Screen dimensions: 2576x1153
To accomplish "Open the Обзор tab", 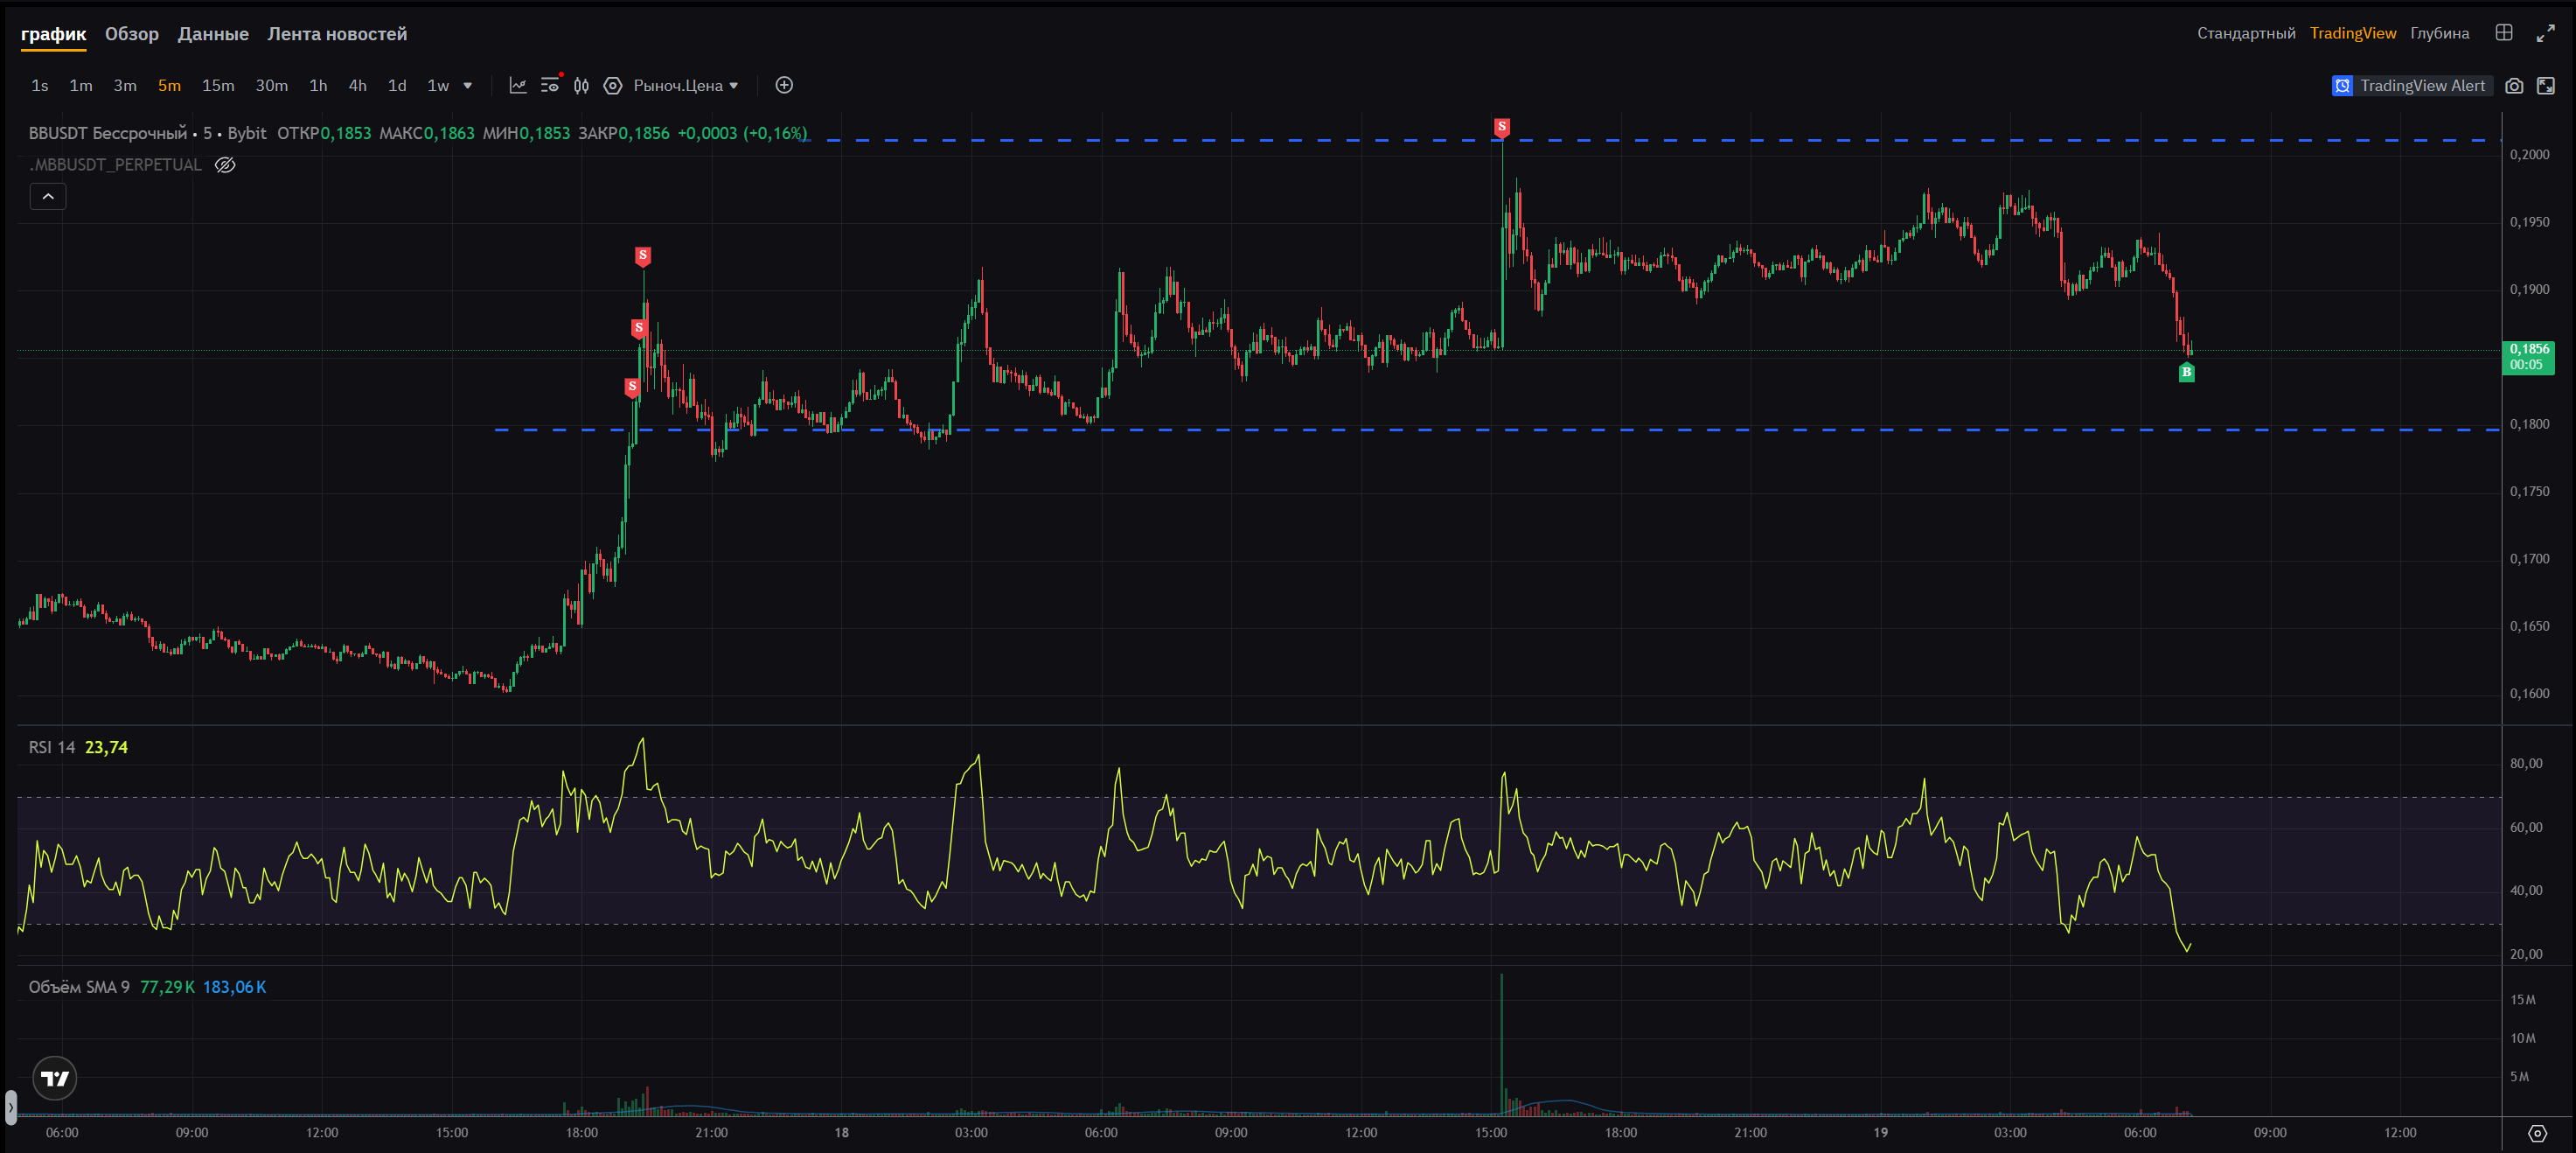I will (x=132, y=34).
